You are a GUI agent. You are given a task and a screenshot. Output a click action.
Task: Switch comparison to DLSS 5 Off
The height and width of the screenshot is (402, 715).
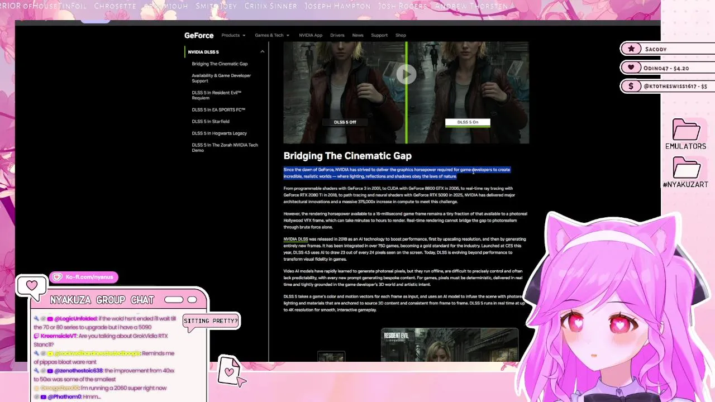click(x=345, y=122)
